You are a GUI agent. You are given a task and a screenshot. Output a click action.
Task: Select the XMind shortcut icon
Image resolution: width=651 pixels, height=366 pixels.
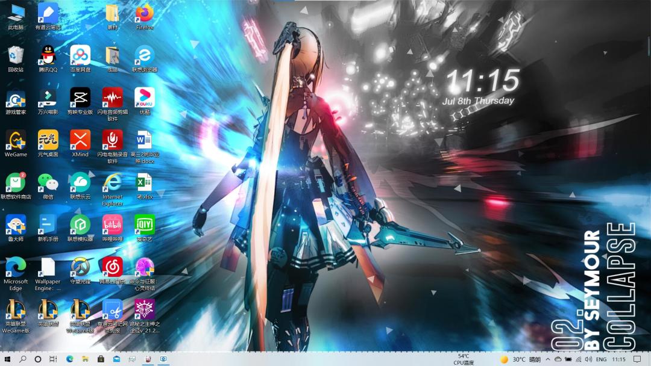(x=80, y=142)
